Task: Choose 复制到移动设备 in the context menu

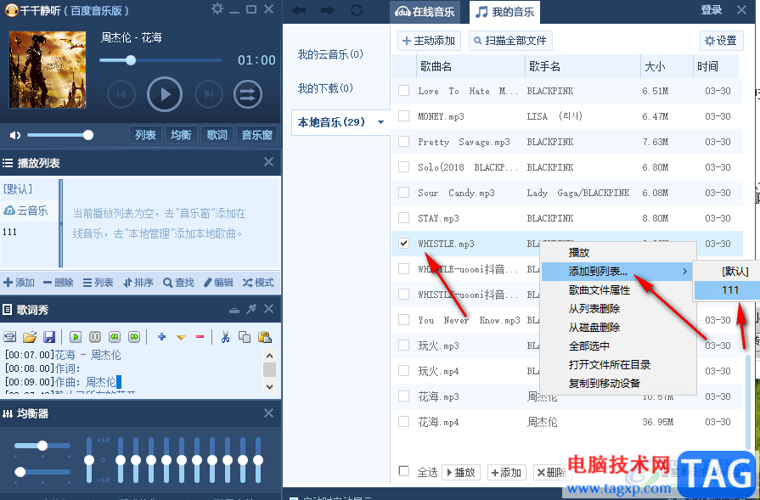Action: coord(605,383)
